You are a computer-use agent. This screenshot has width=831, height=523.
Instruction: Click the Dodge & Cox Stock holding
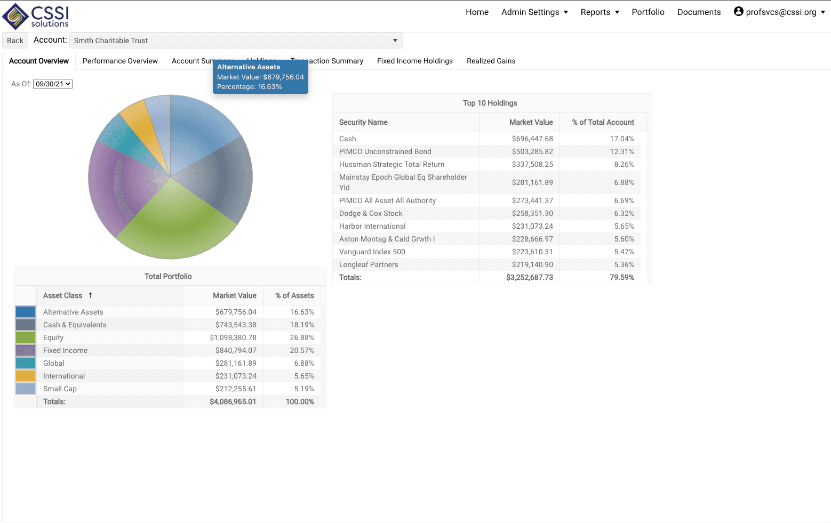371,213
